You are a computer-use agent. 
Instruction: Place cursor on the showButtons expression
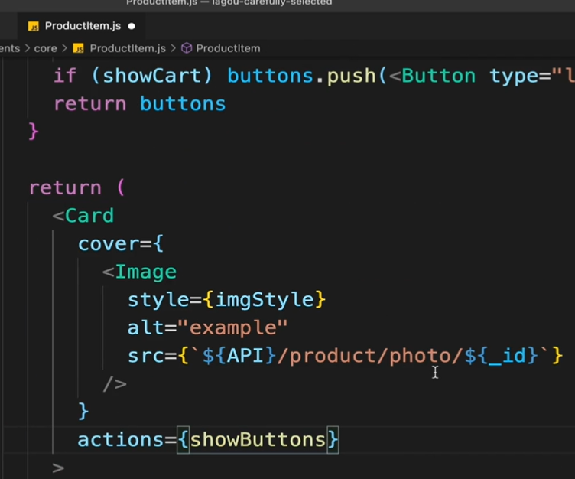258,440
